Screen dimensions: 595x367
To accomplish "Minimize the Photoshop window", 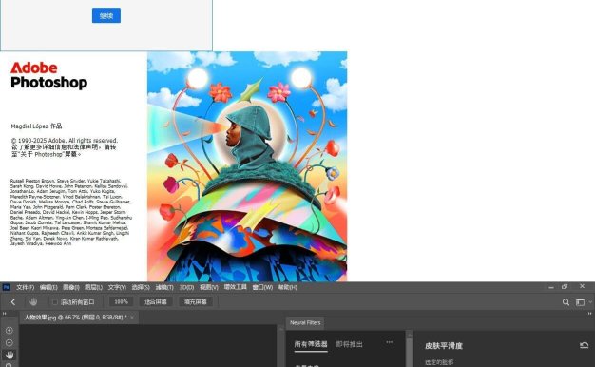I will tap(551, 287).
